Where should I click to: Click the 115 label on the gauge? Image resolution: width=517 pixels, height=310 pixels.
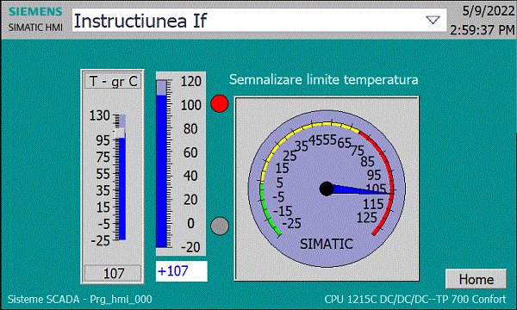pyautogui.click(x=373, y=204)
